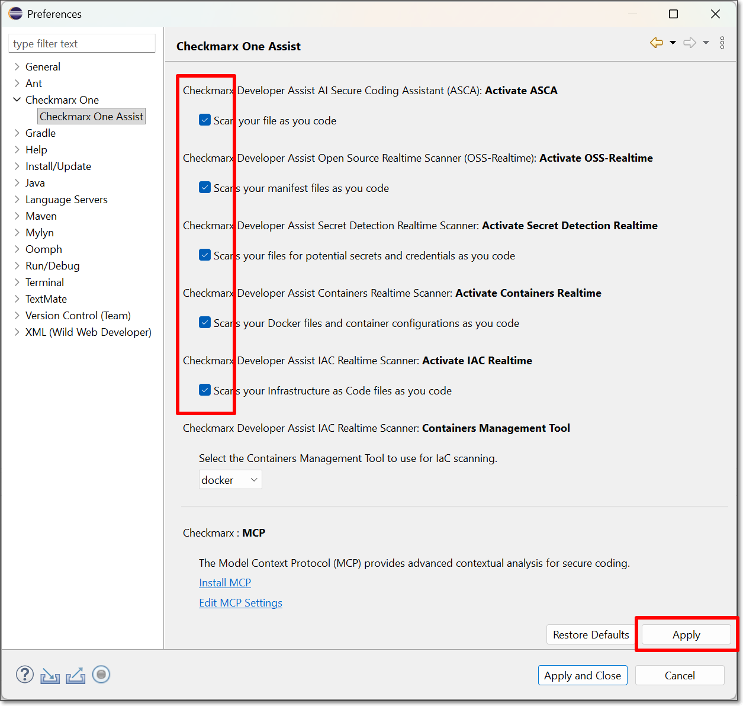
Task: Click the Apply button
Action: (686, 634)
